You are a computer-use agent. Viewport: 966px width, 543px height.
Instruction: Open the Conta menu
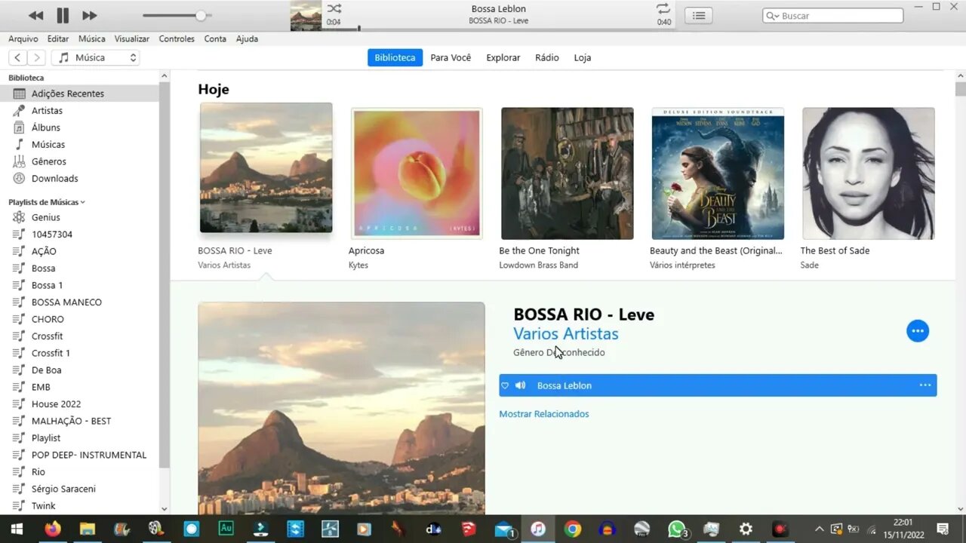215,38
